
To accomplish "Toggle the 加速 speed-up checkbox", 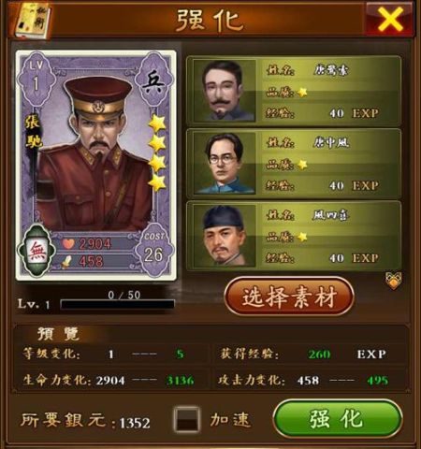I will pos(187,419).
